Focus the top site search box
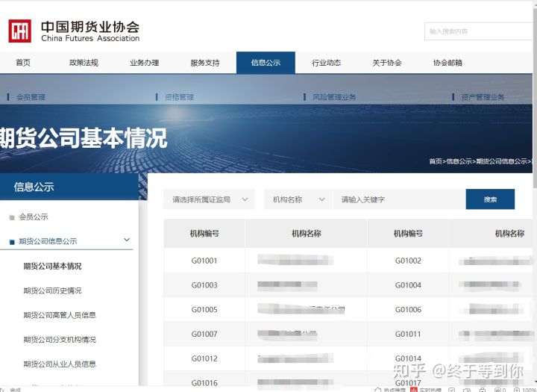This screenshot has width=537, height=392. (x=480, y=31)
